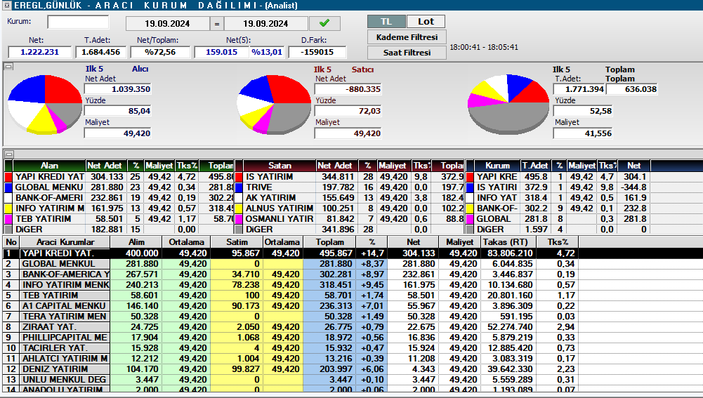The width and height of the screenshot is (703, 398).
Task: Click Takas value 83.806.210 cell
Action: (x=508, y=253)
